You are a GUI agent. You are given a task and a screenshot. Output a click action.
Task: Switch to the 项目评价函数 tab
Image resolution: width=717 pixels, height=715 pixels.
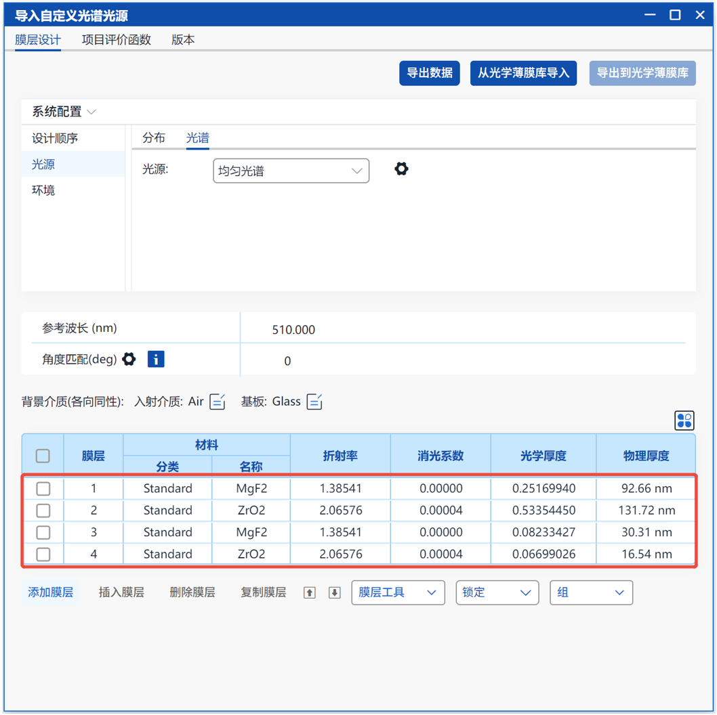coord(117,40)
